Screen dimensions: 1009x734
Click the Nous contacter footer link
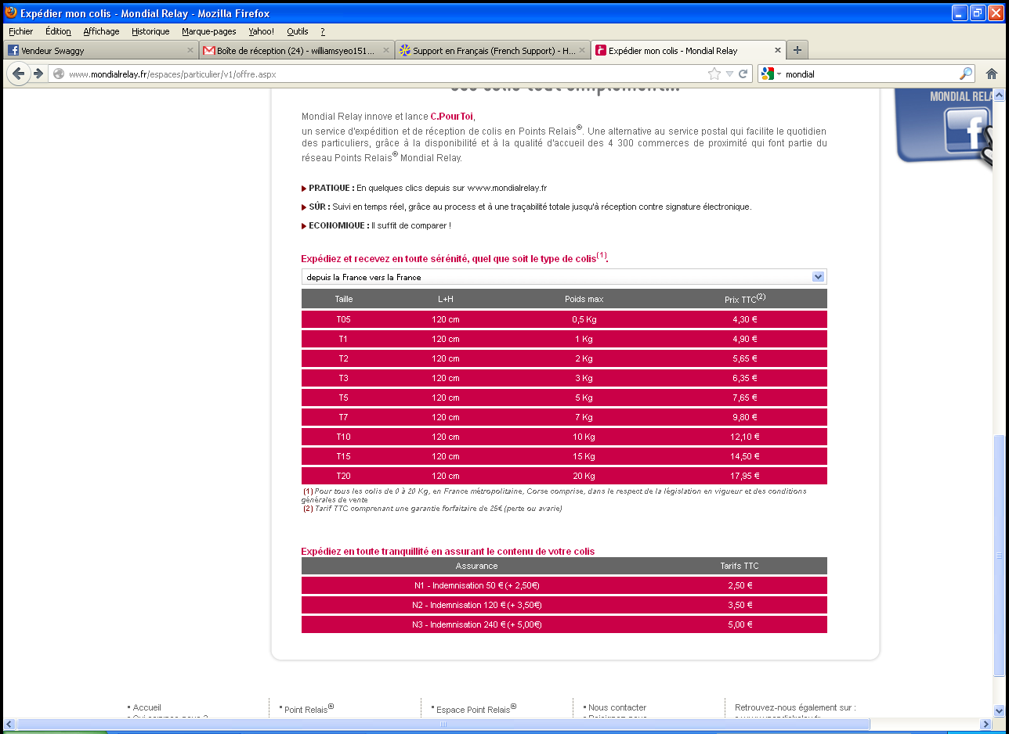point(617,707)
